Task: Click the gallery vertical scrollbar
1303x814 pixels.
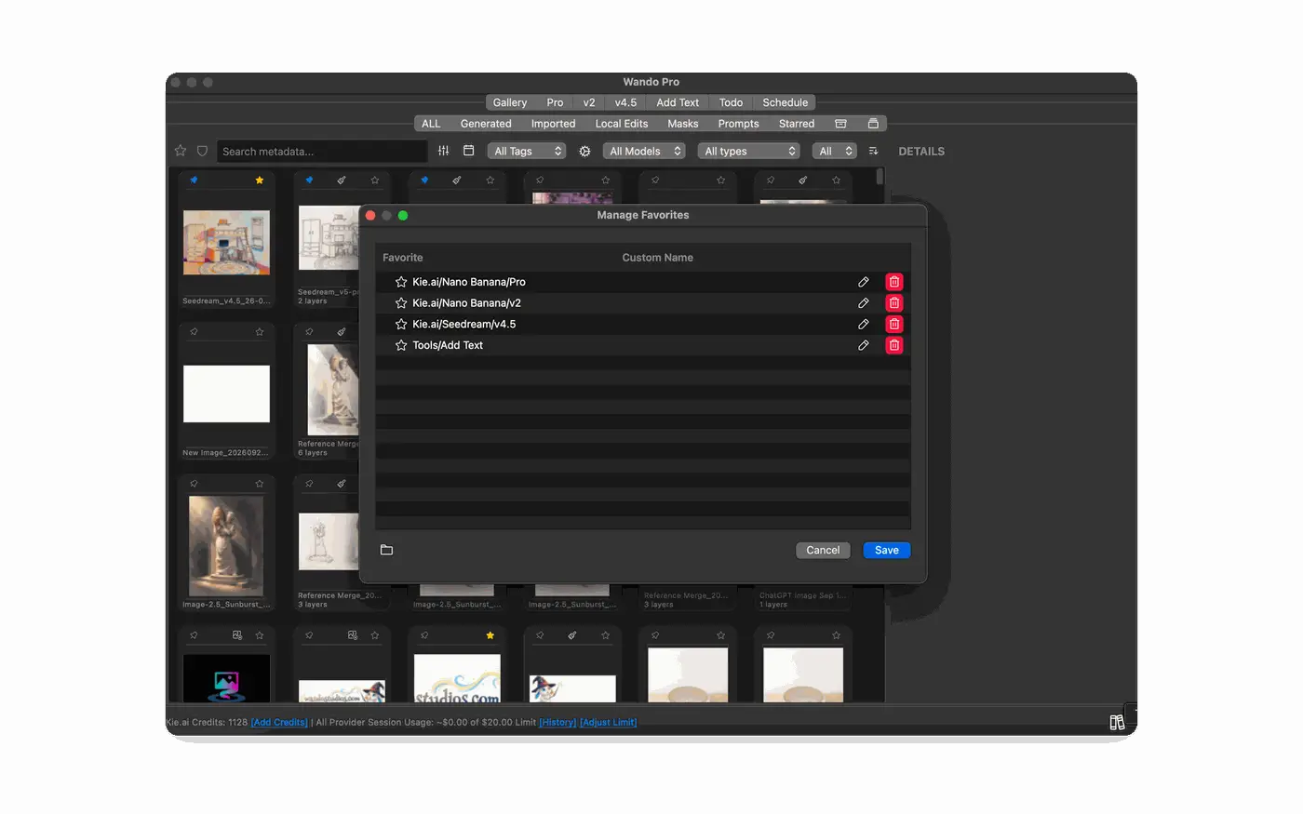Action: (x=880, y=177)
